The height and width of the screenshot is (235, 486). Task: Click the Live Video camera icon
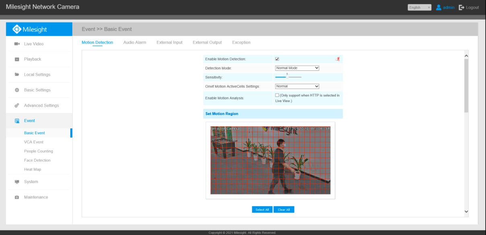tap(17, 44)
